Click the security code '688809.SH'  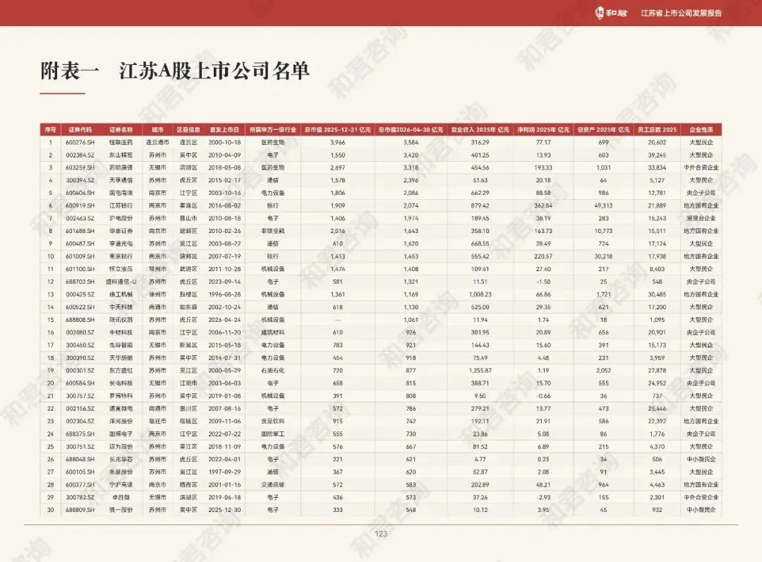(x=80, y=510)
